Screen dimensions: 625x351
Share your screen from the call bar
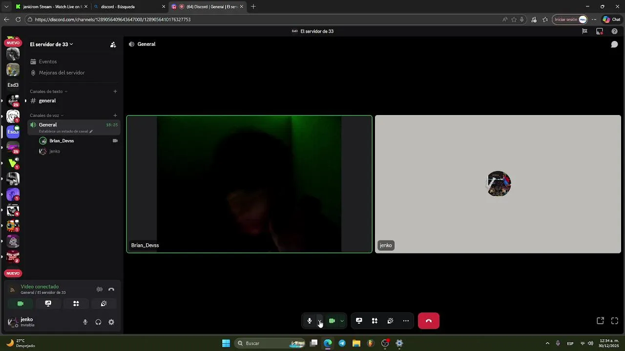click(x=359, y=321)
